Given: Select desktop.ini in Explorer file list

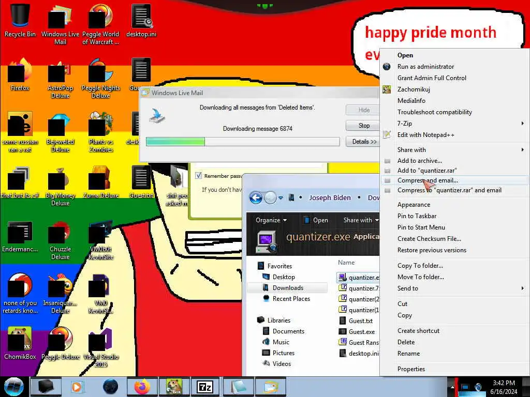Looking at the screenshot, I should point(359,353).
